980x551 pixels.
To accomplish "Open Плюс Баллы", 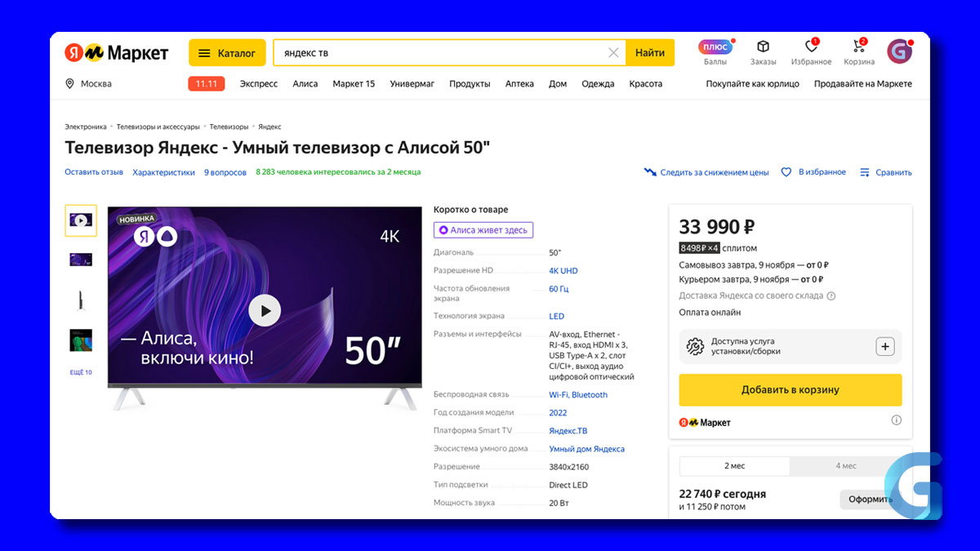I will click(x=715, y=52).
